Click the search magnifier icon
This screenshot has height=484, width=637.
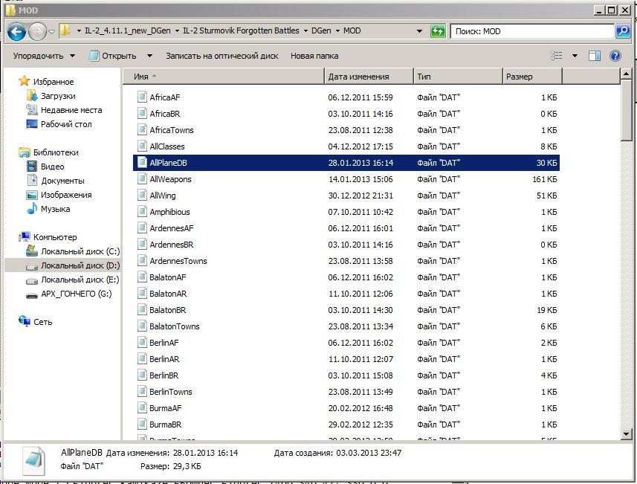tap(623, 31)
